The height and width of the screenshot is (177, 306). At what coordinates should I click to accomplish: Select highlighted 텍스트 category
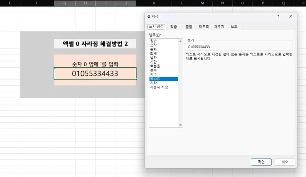pos(164,79)
